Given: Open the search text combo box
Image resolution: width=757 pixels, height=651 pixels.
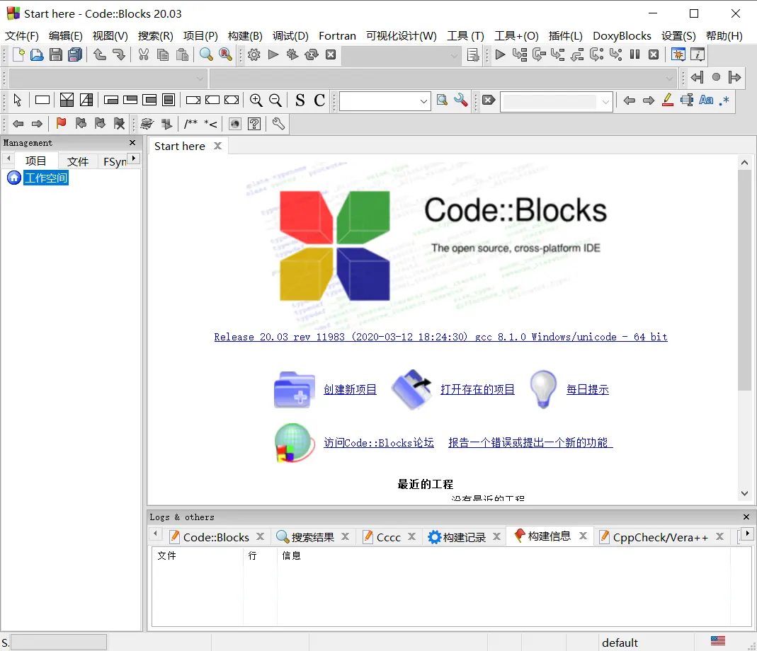Looking at the screenshot, I should click(385, 101).
